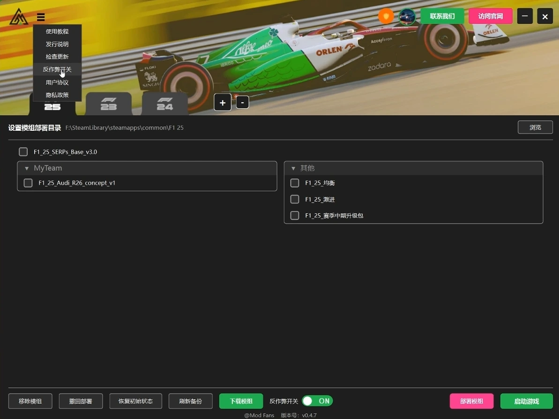Select 检查更新 from the menu
Image resolution: width=559 pixels, height=419 pixels.
coord(57,57)
